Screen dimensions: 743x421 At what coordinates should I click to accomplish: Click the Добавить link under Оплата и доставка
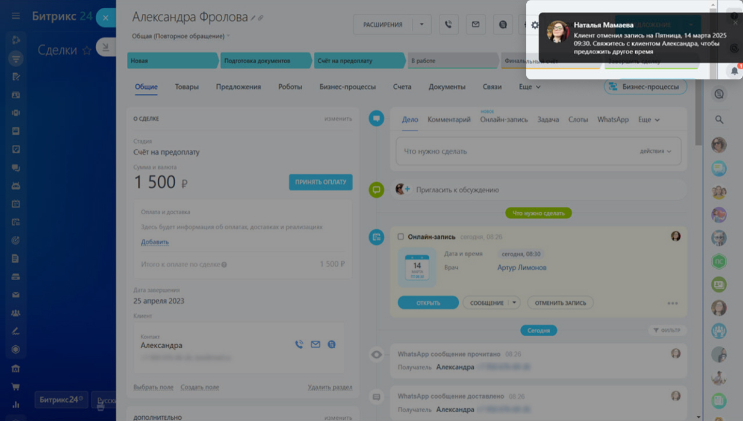pyautogui.click(x=155, y=242)
